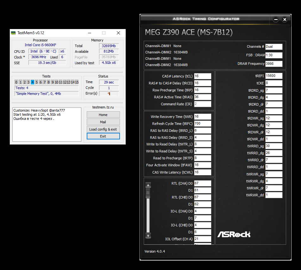The image size is (301, 270).
Task: Click the DRAM Frequency field
Action: pyautogui.click(x=274, y=64)
